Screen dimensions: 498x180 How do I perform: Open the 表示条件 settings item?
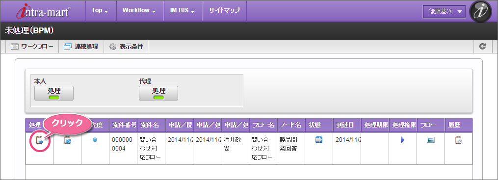click(x=127, y=47)
